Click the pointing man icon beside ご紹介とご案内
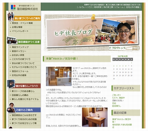Image resolution: width=148 pixels, height=131 pixels. pyautogui.click(x=11, y=108)
